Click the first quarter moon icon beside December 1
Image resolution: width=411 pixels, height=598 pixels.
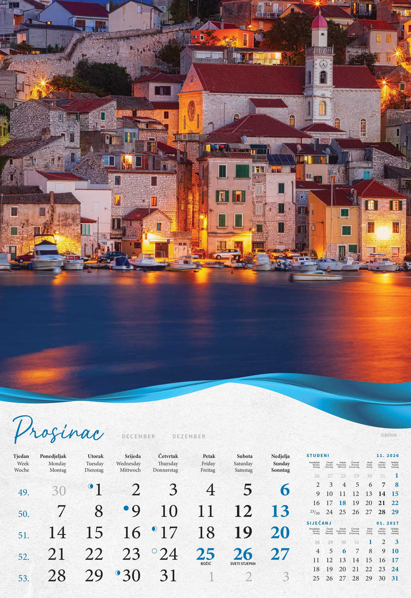tap(90, 486)
